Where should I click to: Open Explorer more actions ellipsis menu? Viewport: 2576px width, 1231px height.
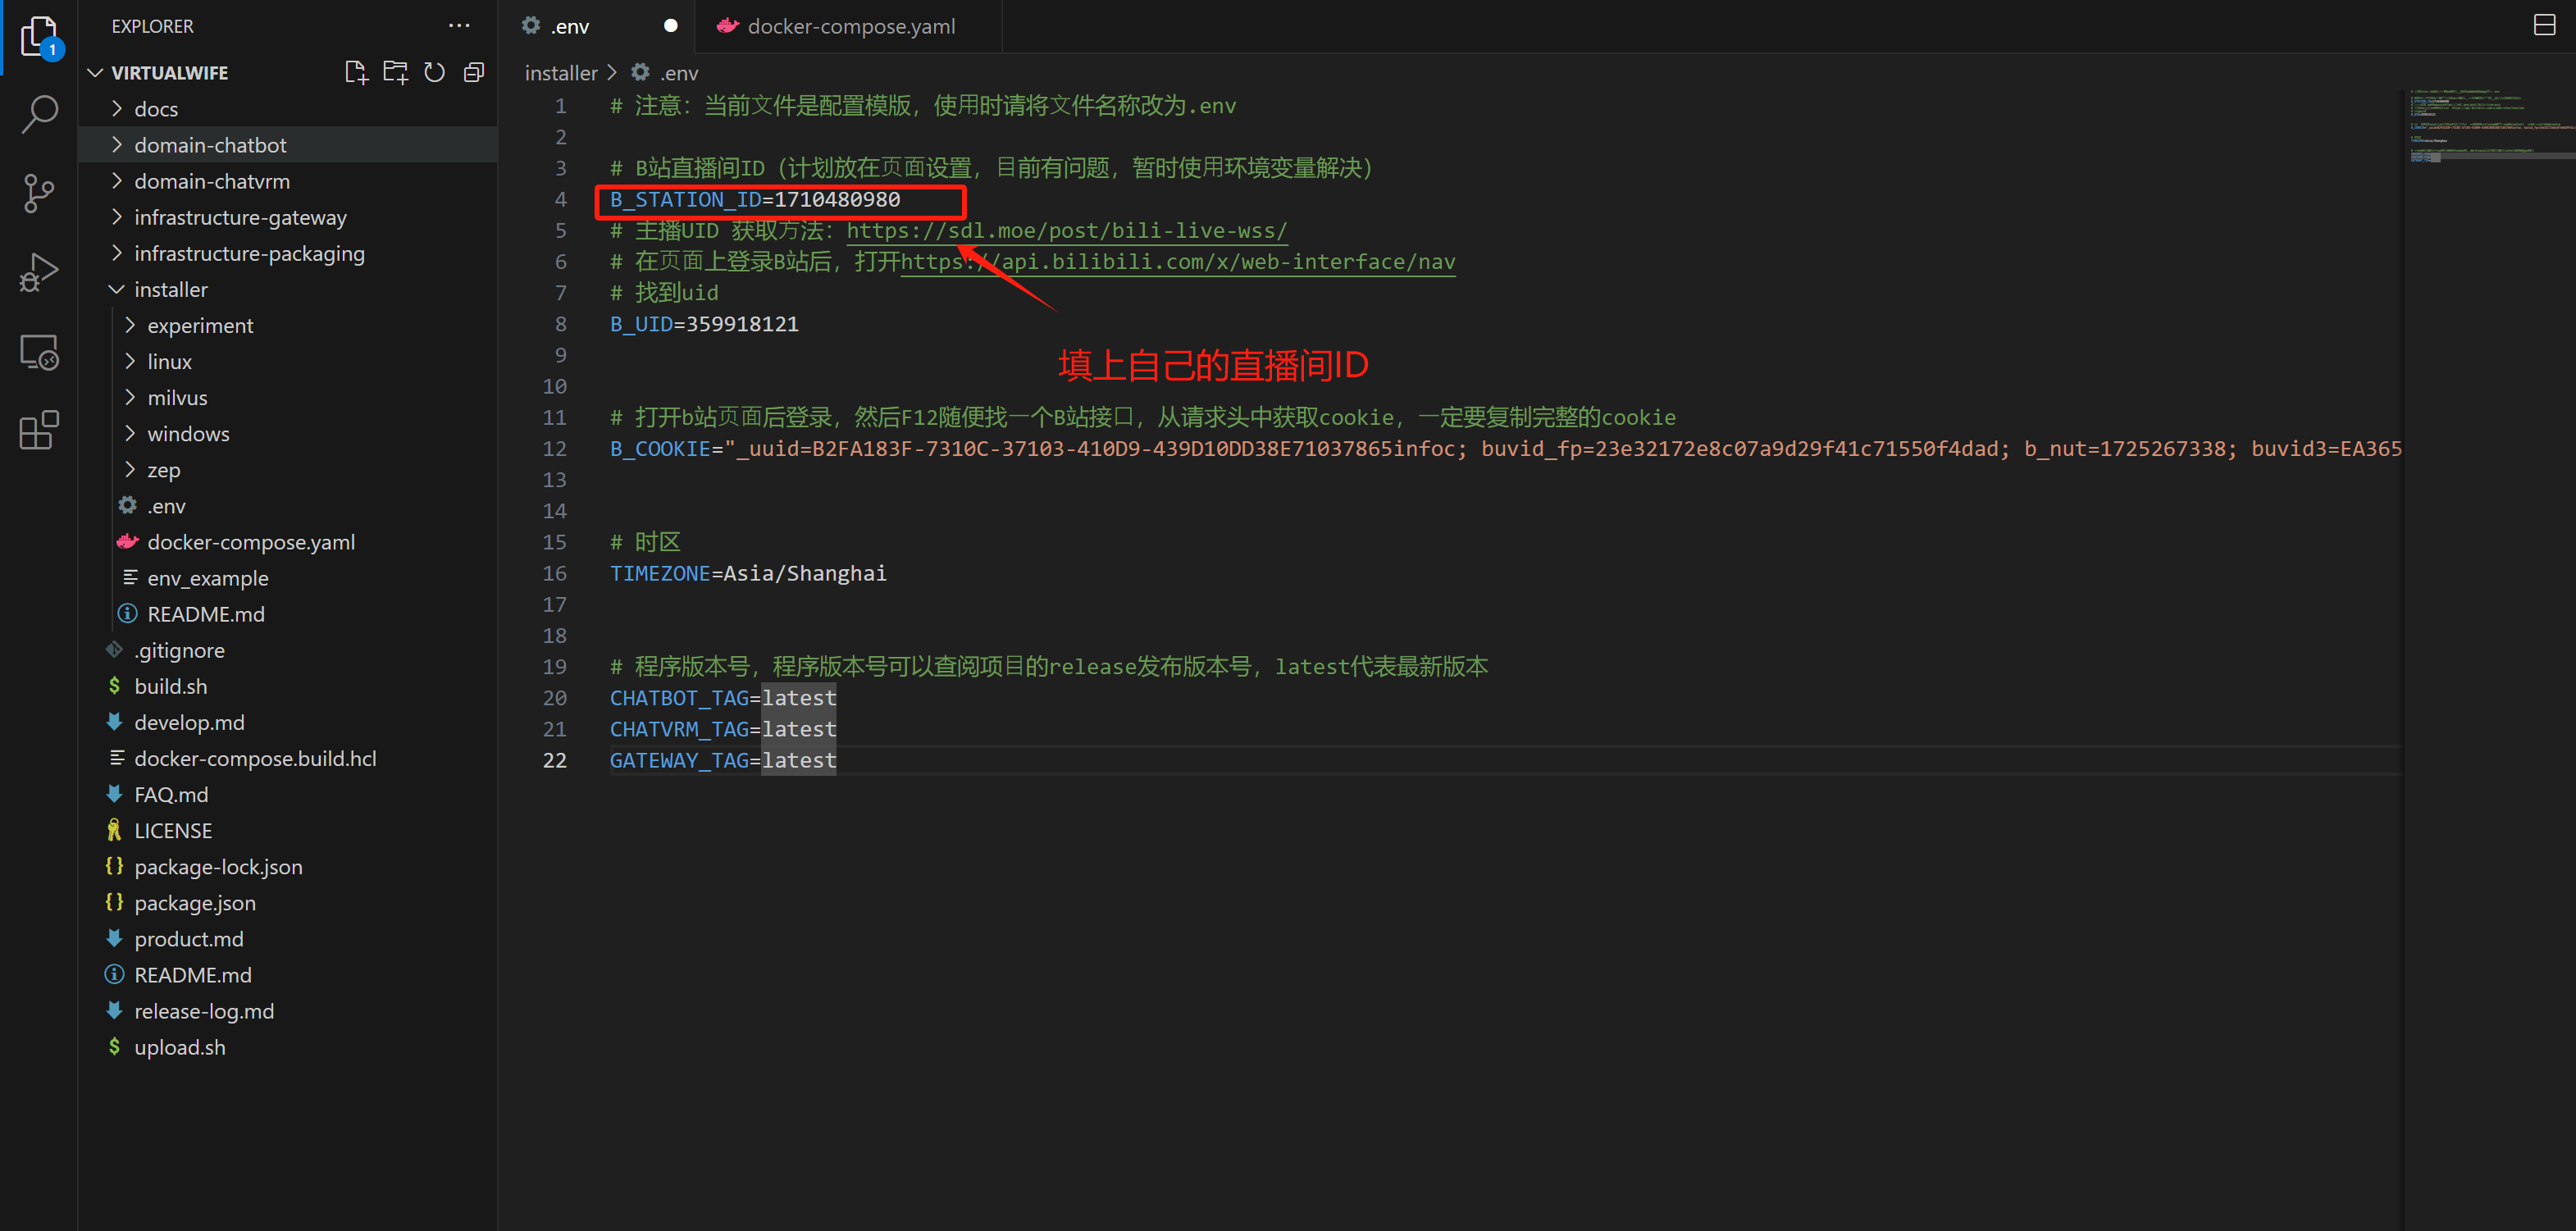(x=459, y=26)
